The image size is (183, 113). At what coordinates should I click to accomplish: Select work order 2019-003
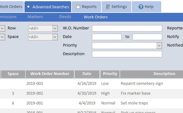tap(35, 84)
